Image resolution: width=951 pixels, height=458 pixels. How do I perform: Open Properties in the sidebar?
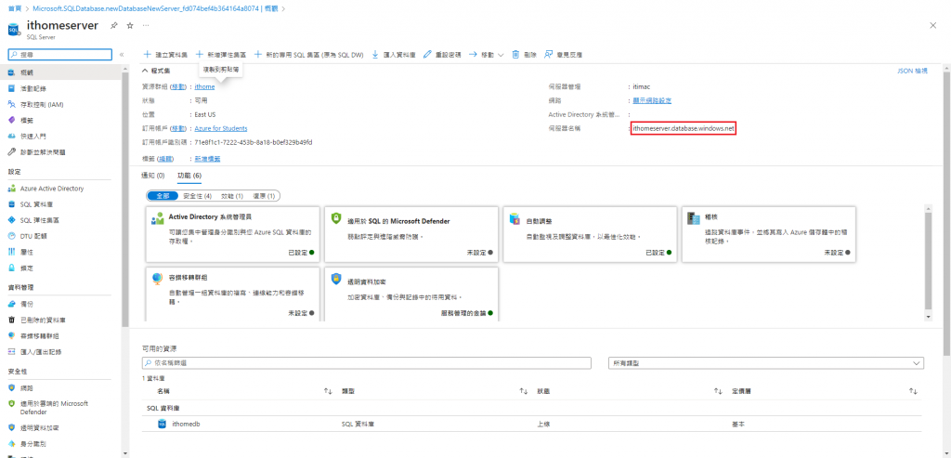click(x=27, y=252)
